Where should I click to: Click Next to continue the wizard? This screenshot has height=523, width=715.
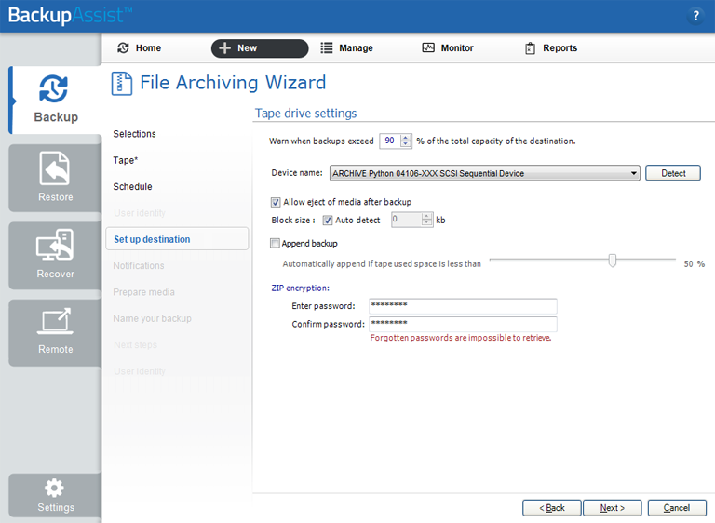(x=612, y=508)
